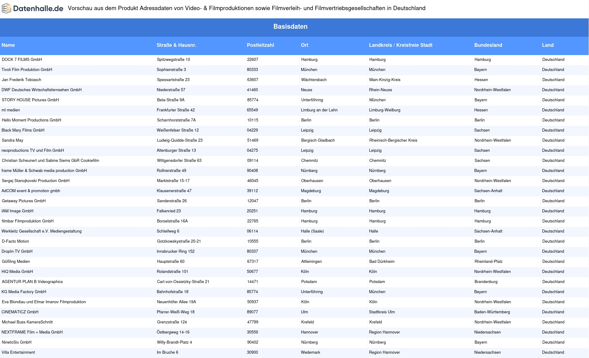Select the Ort column header
The image size is (589, 358).
(305, 45)
